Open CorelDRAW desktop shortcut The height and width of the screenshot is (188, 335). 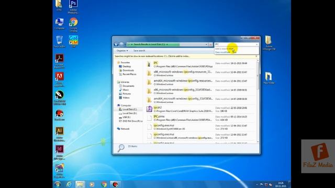pos(59,98)
